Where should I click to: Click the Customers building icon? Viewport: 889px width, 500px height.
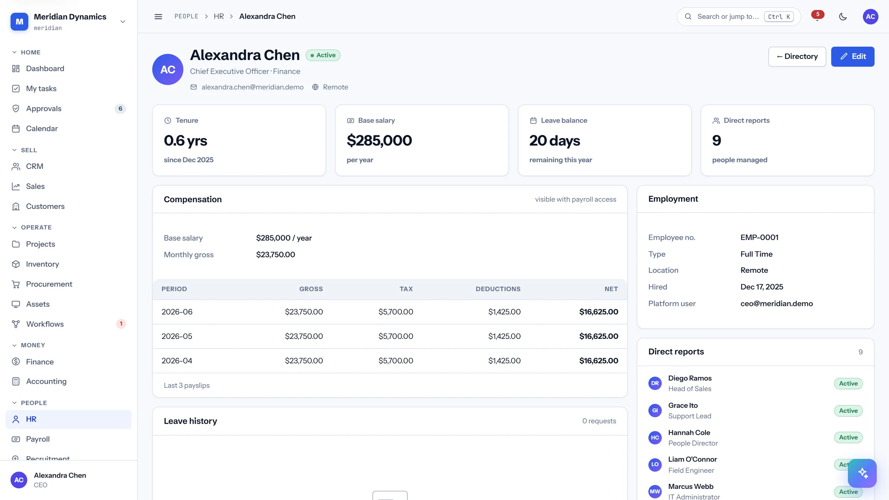point(16,206)
